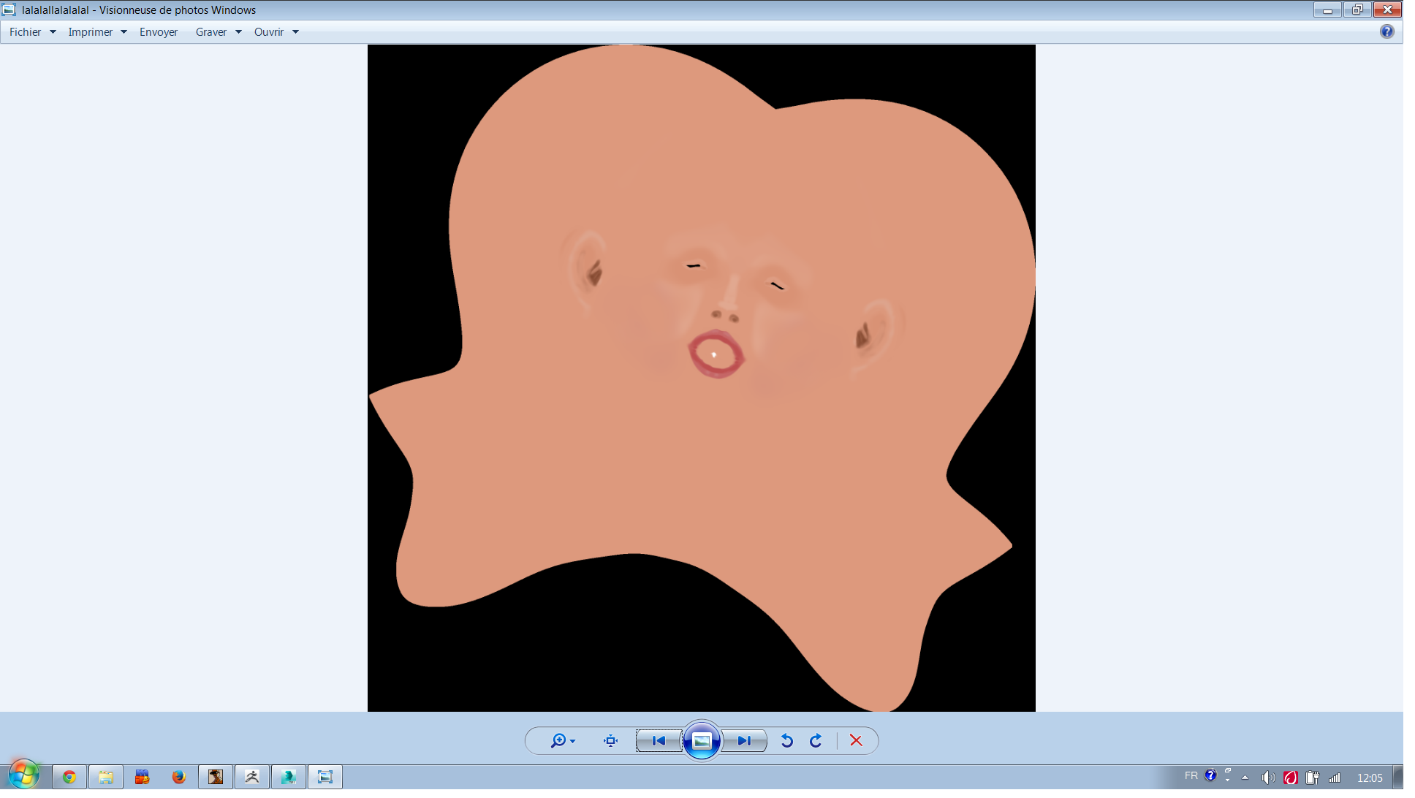This screenshot has height=798, width=1415.
Task: Open the battery power status icon
Action: point(1313,778)
